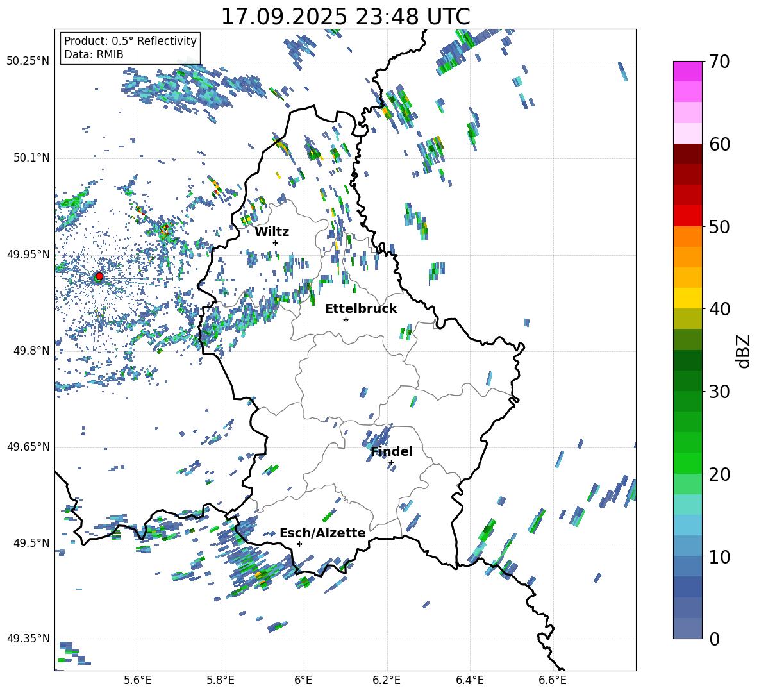Pick the dark maroon swatch below 60
The height and width of the screenshot is (693, 759).
688,154
